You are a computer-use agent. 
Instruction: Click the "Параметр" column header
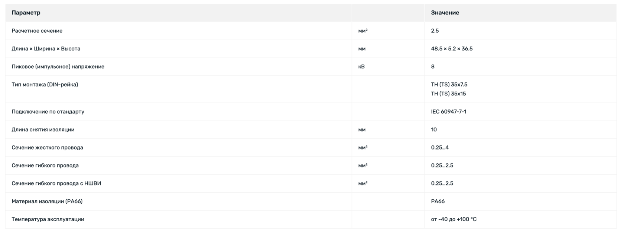click(x=26, y=13)
